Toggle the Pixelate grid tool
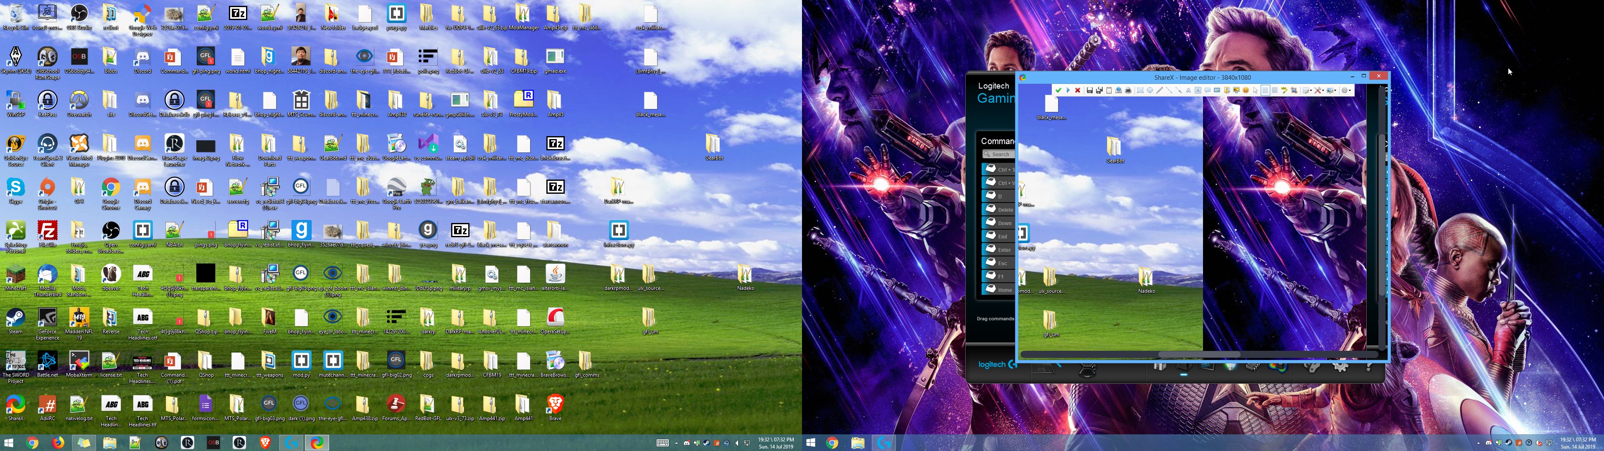Screen dimensions: 1604x451 pyautogui.click(x=1274, y=90)
